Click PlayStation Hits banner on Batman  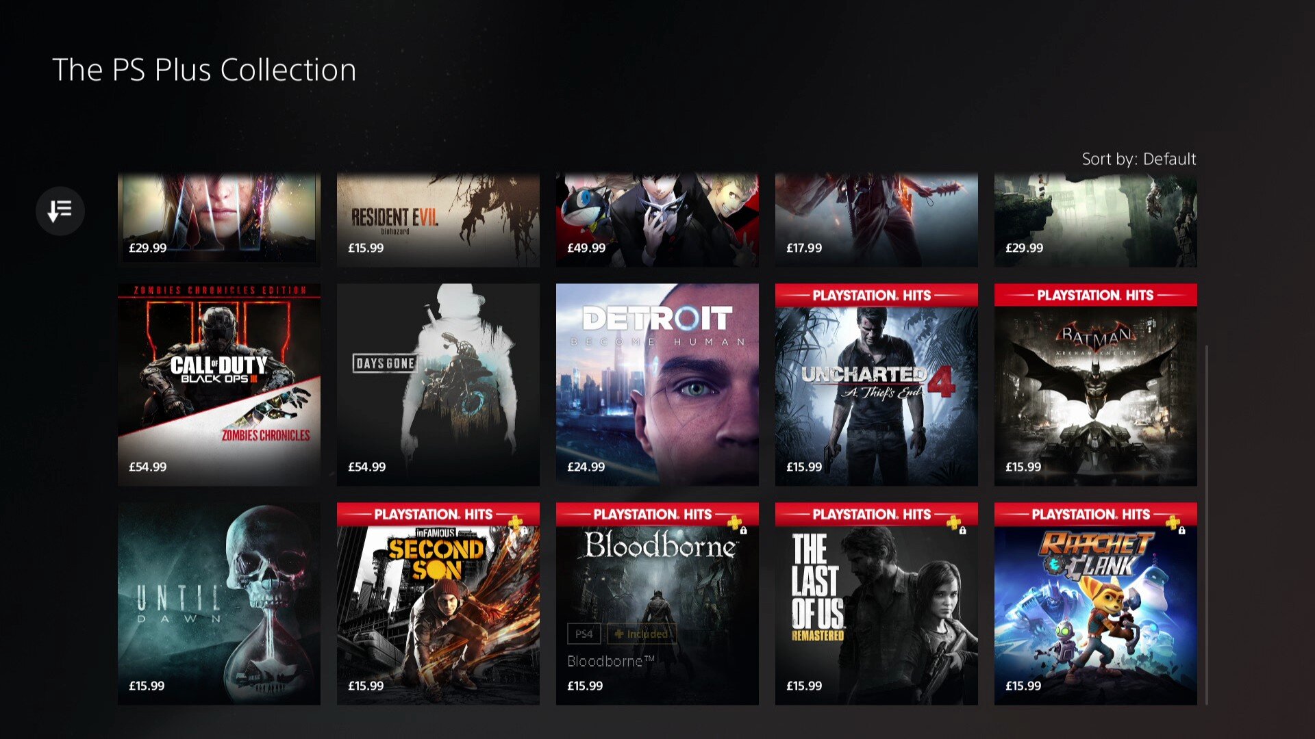pyautogui.click(x=1096, y=295)
